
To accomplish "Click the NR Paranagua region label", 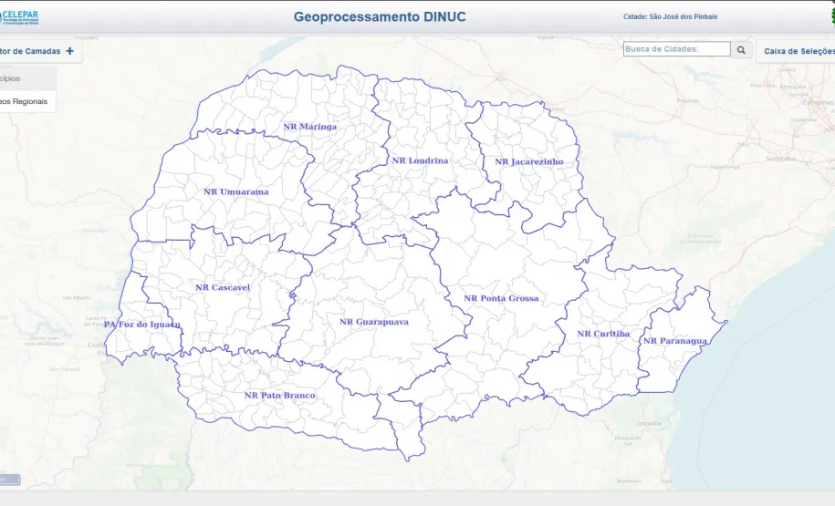I will coord(674,341).
